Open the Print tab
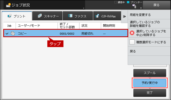Image resolution: width=171 pixels, height=100 pixels. (x=17, y=16)
